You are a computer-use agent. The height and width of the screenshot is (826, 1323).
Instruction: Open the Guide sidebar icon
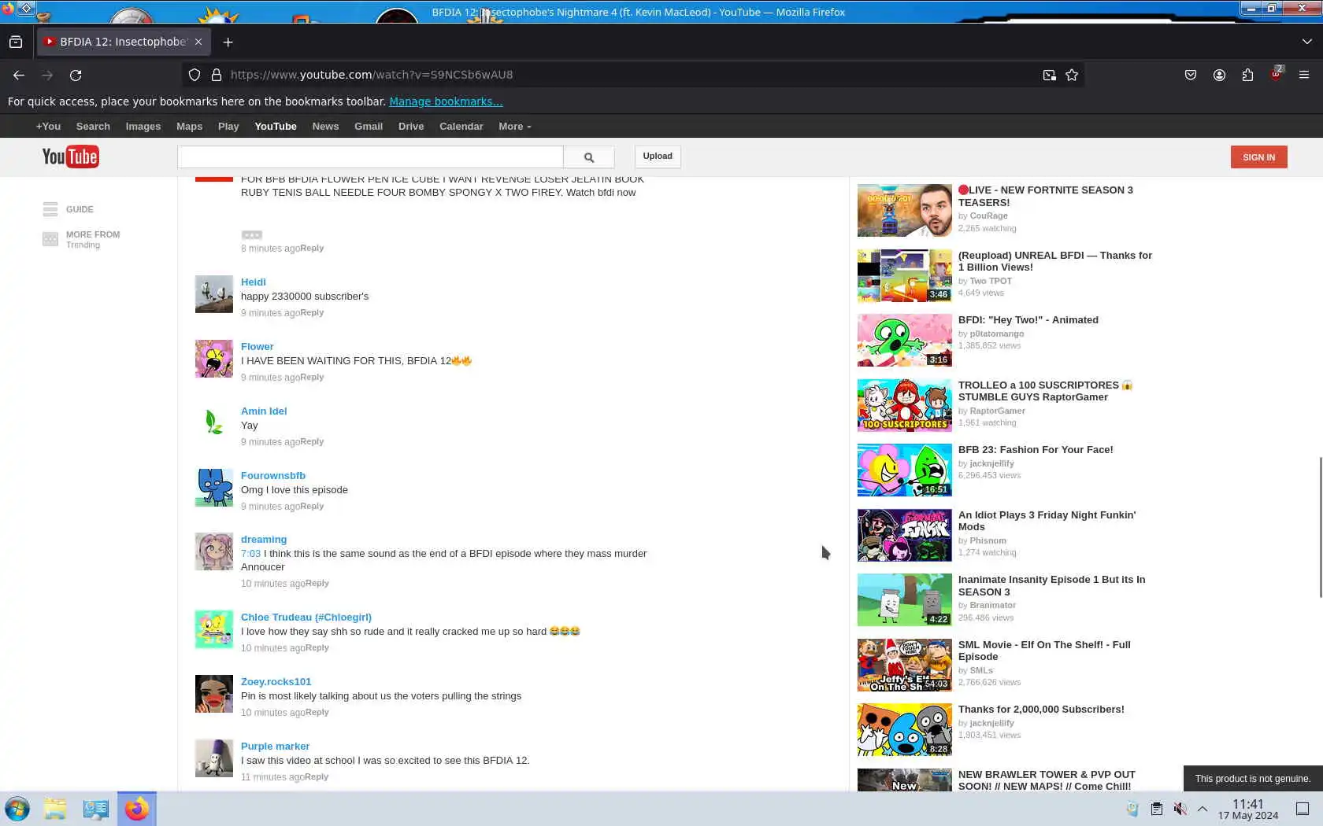point(50,209)
